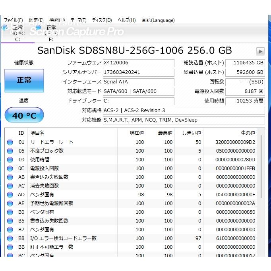The image size is (271, 271).
Task: Click the firmware field X4120006
Action: pos(139,63)
